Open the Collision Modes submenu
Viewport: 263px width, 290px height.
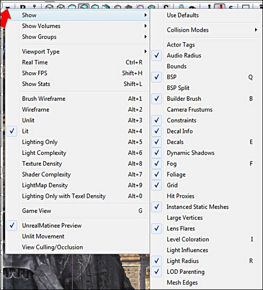coord(207,30)
